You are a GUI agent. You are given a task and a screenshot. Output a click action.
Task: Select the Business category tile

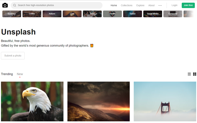[x=12, y=14]
